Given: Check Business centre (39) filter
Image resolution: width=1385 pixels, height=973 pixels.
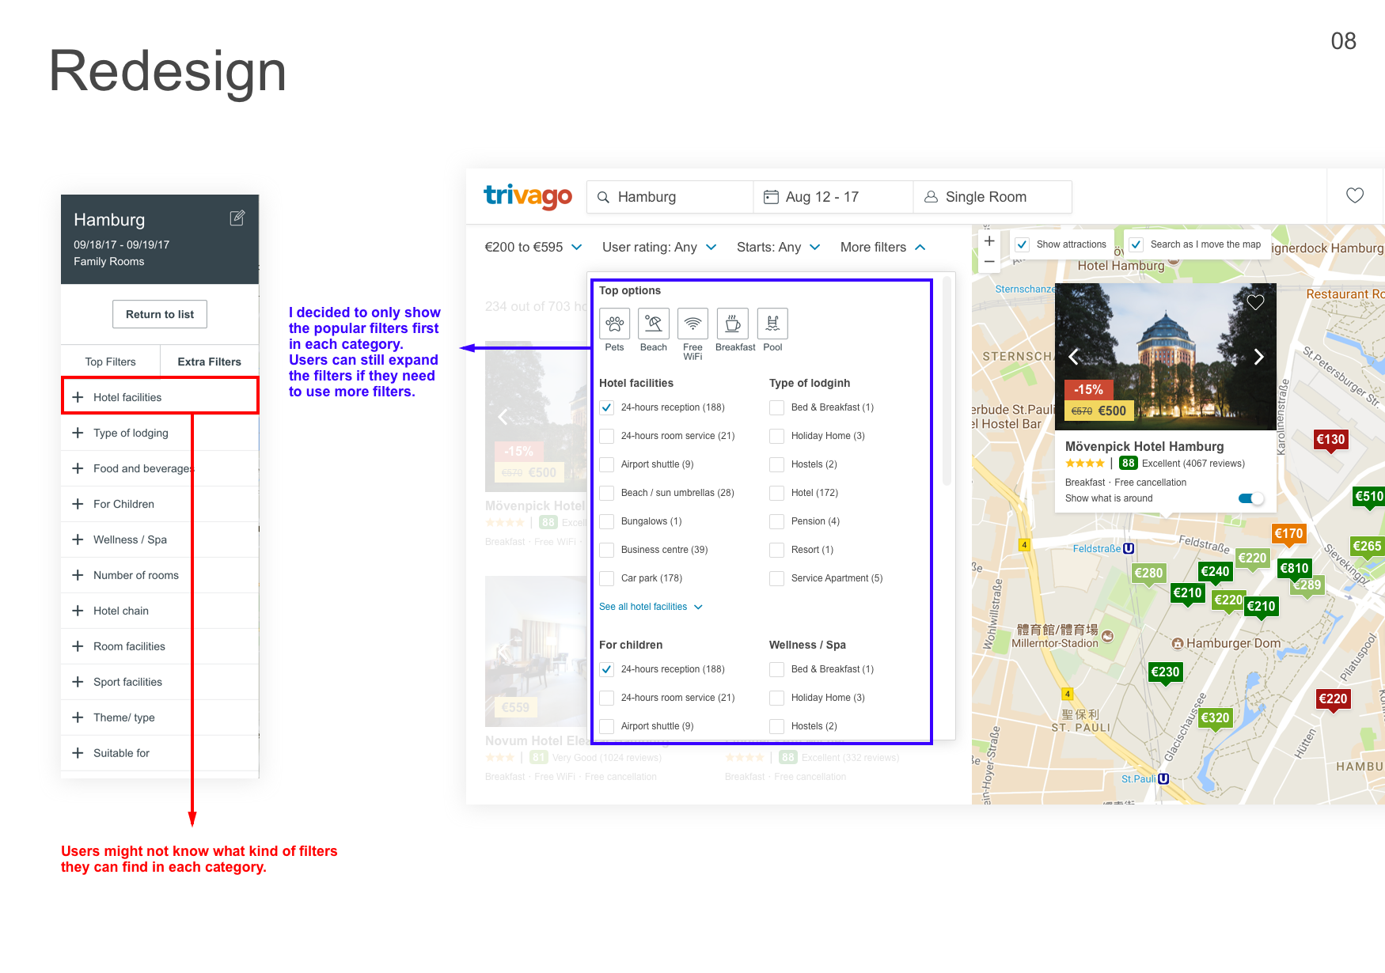Looking at the screenshot, I should (607, 550).
